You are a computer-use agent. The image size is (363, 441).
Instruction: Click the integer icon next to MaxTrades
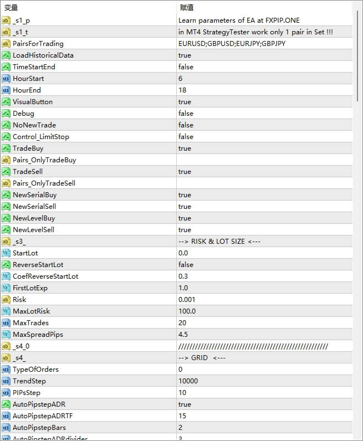(6, 323)
